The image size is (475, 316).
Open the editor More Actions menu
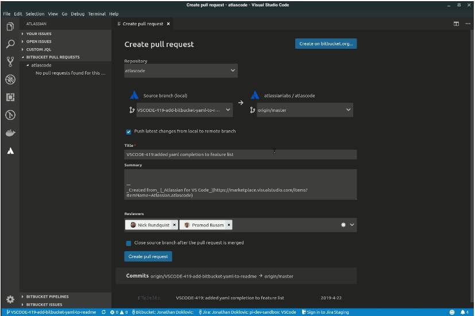click(x=468, y=24)
